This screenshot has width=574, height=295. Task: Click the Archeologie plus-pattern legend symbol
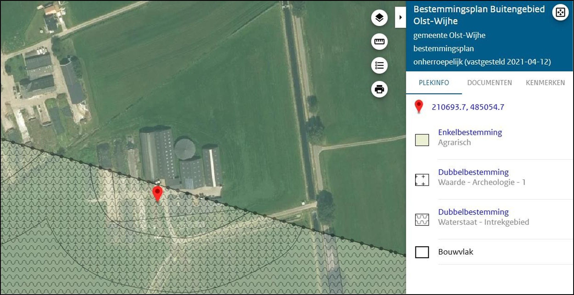click(x=422, y=180)
